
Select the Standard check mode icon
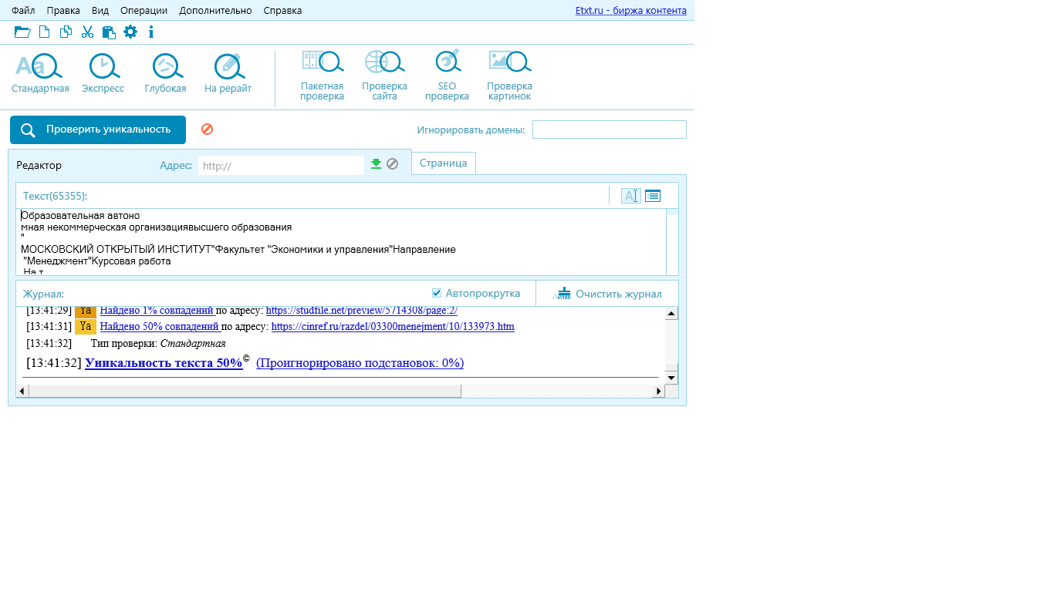(x=40, y=67)
